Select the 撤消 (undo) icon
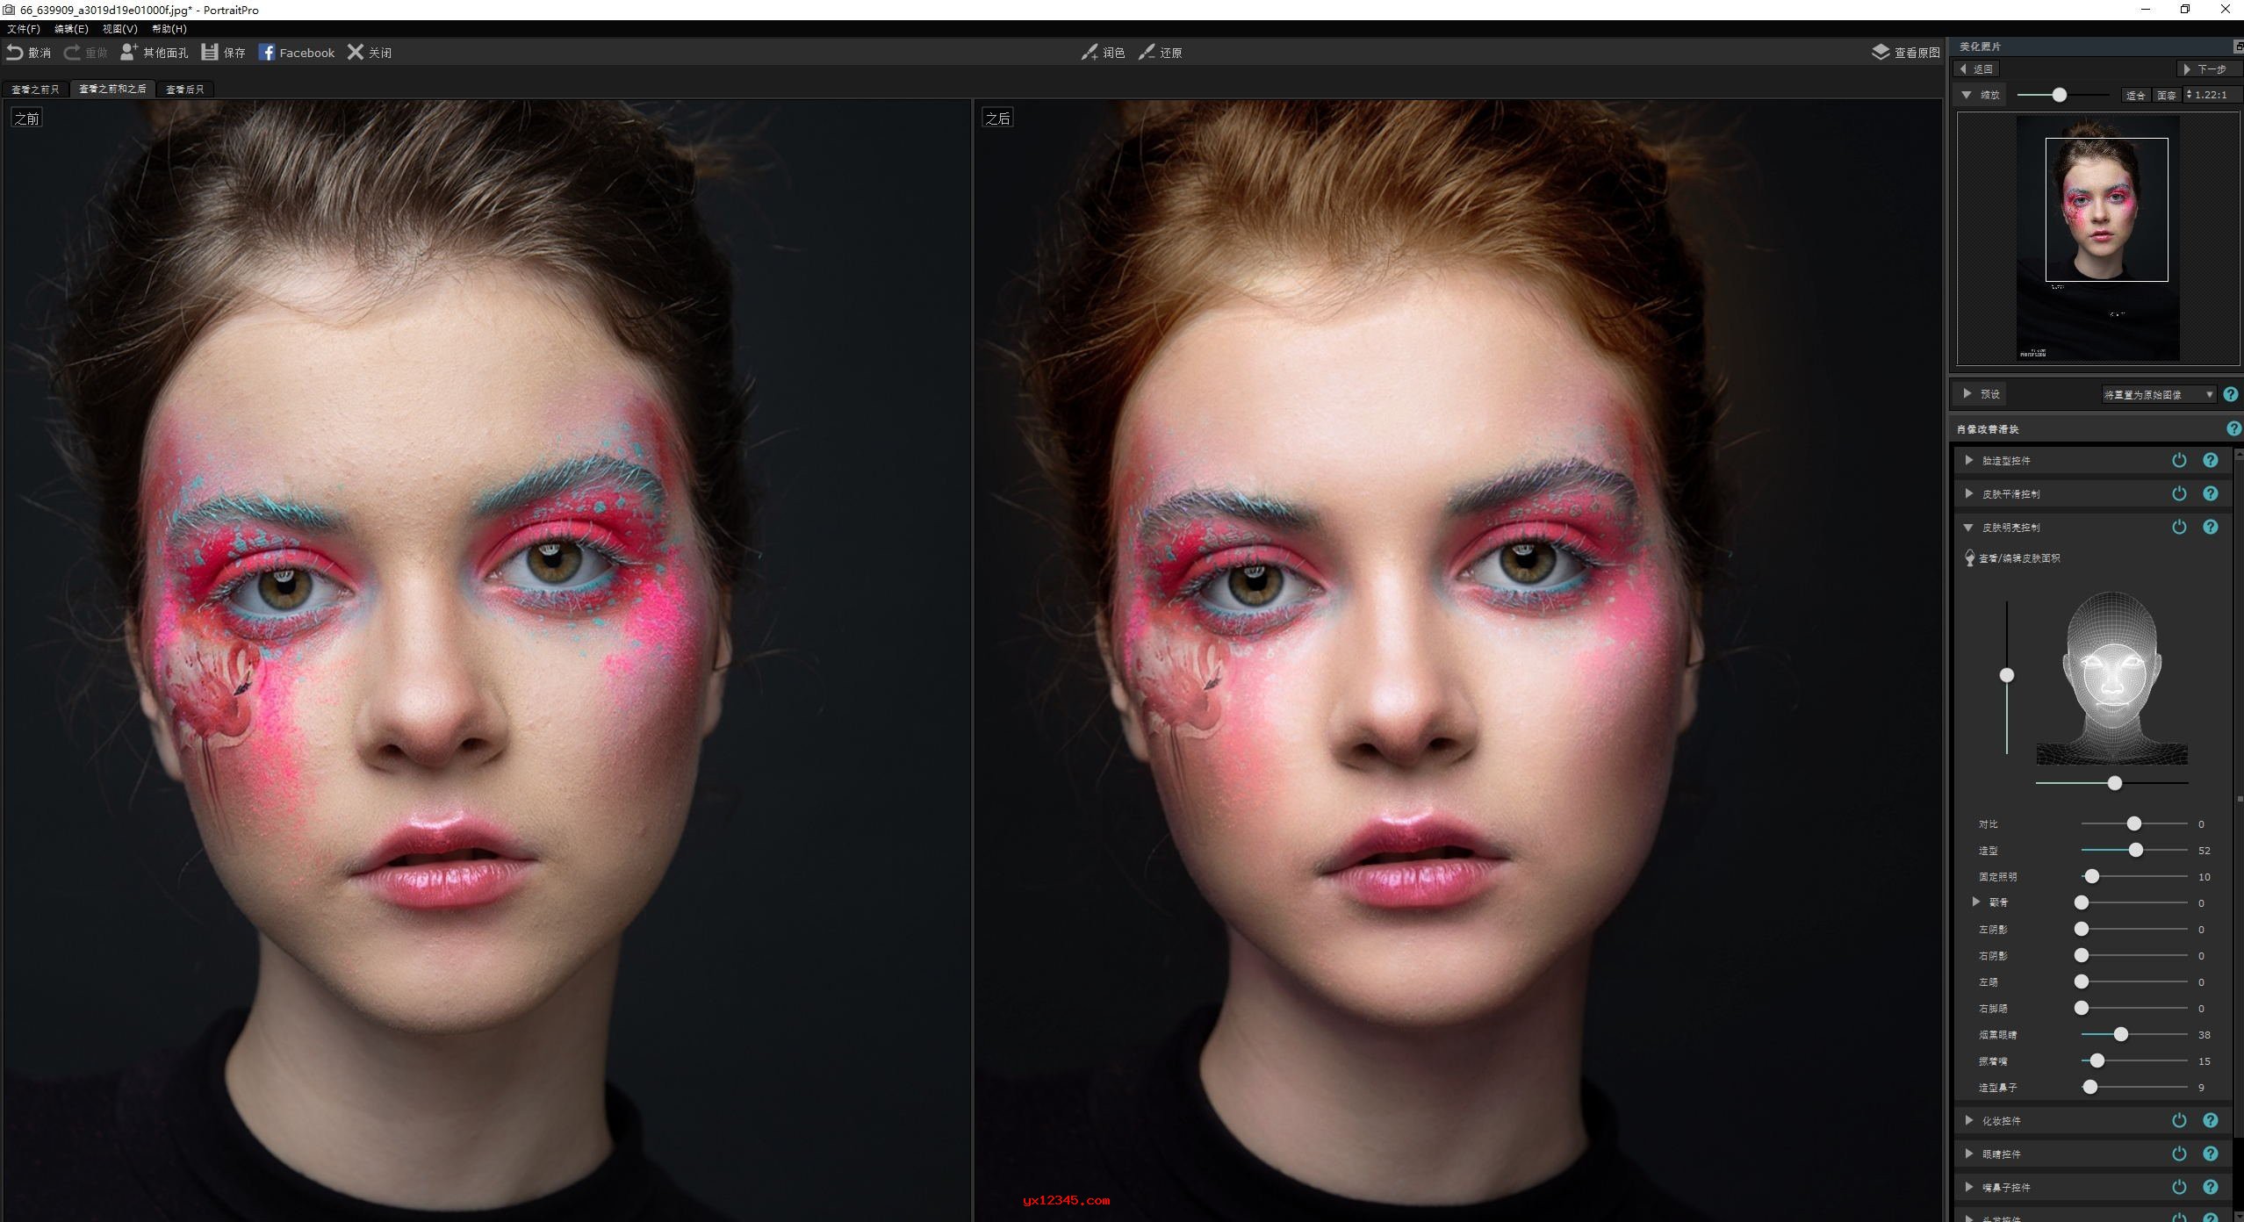 coord(15,52)
